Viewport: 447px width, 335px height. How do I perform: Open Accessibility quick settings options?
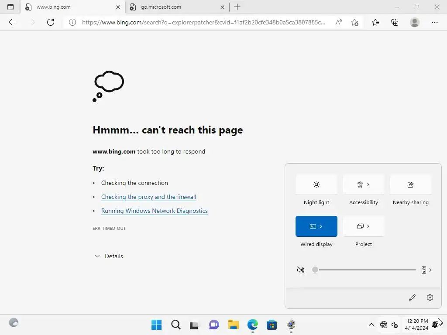point(364,185)
